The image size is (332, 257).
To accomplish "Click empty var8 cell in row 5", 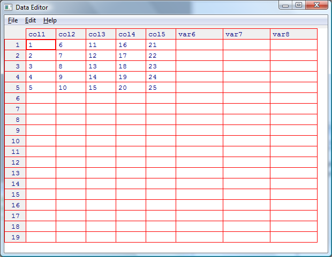I will 293,87.
